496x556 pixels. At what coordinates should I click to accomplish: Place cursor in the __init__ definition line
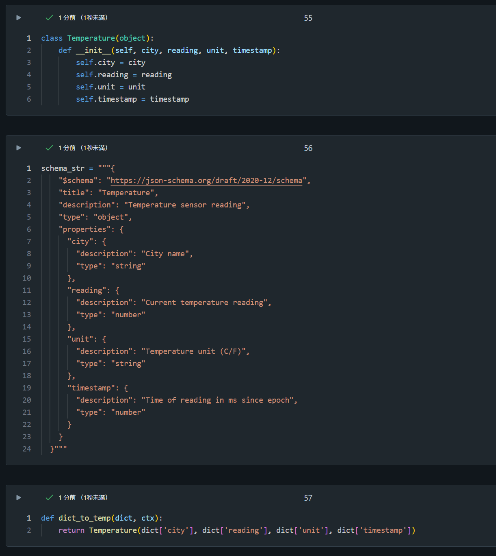169,50
